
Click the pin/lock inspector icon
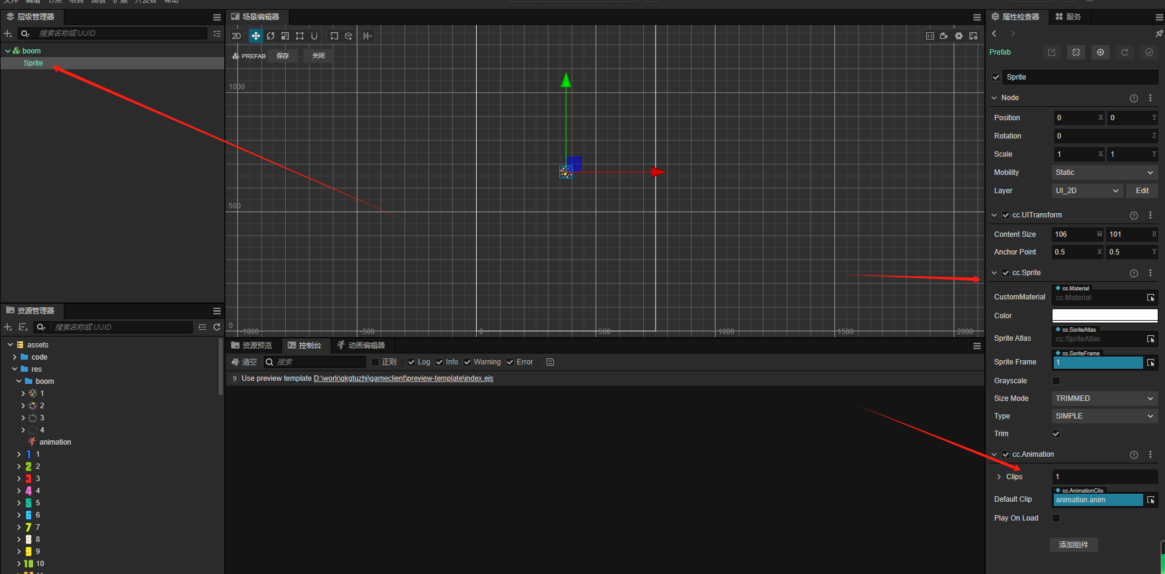1159,33
